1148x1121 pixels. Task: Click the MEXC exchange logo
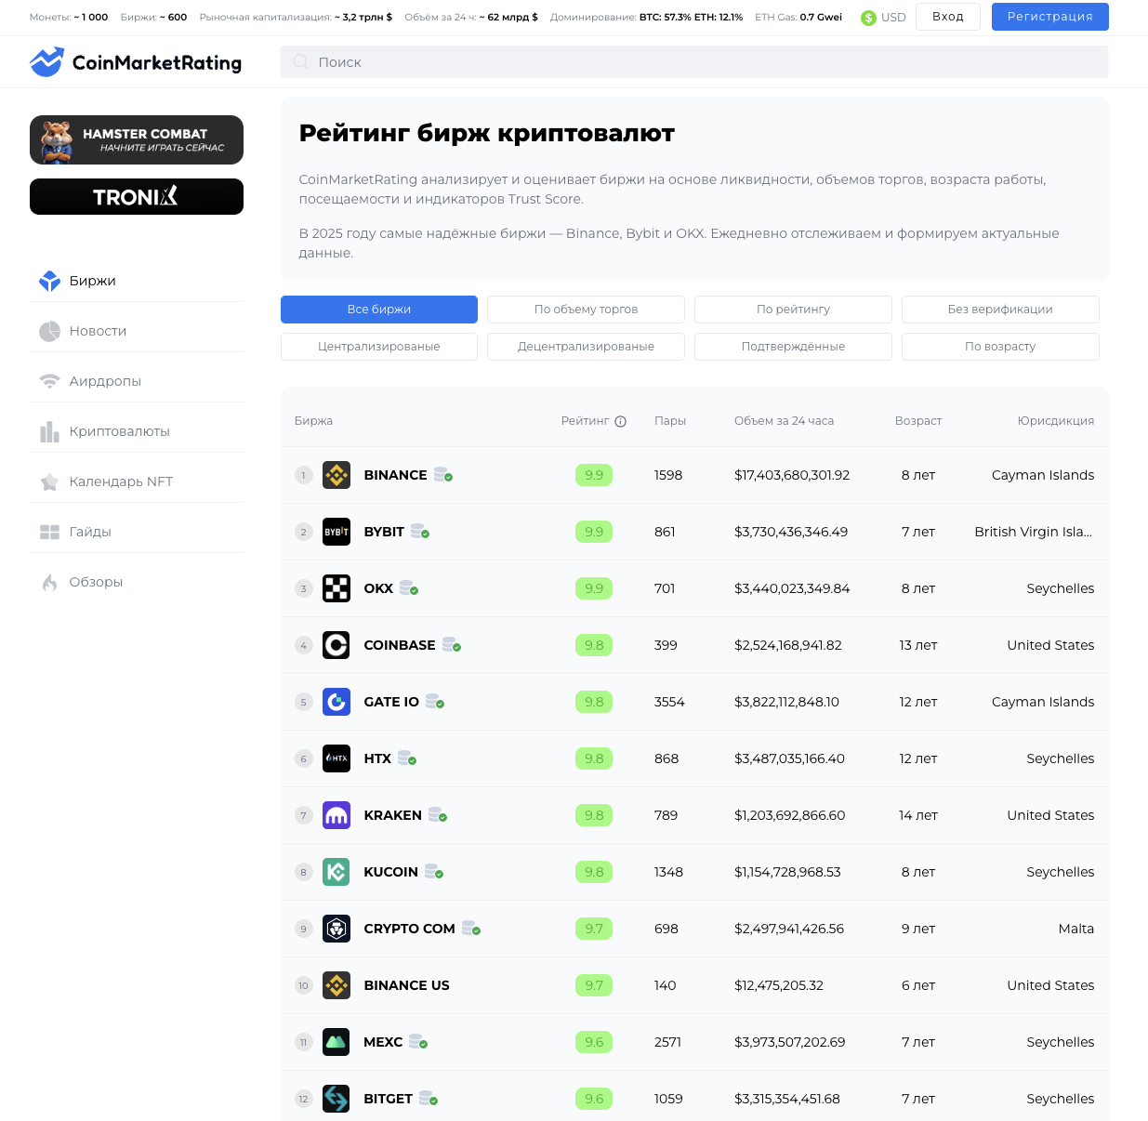tap(336, 1042)
